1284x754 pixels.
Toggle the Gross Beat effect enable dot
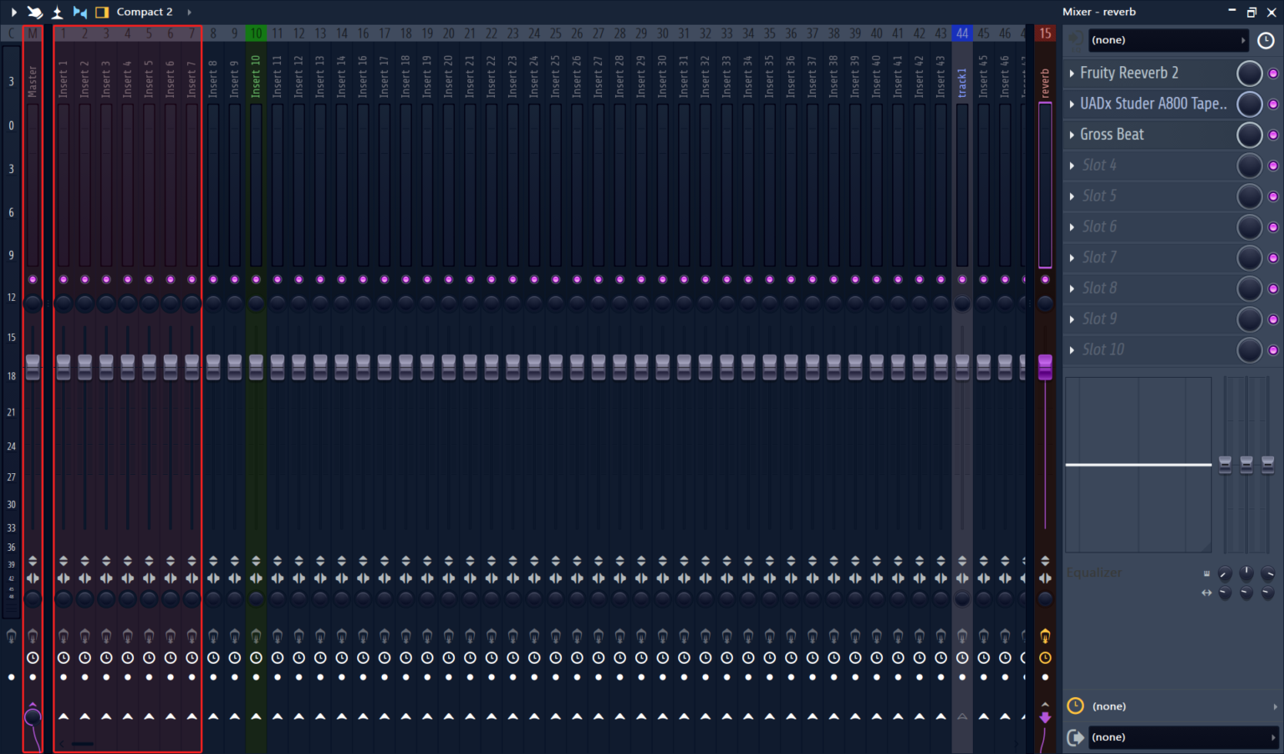1273,135
